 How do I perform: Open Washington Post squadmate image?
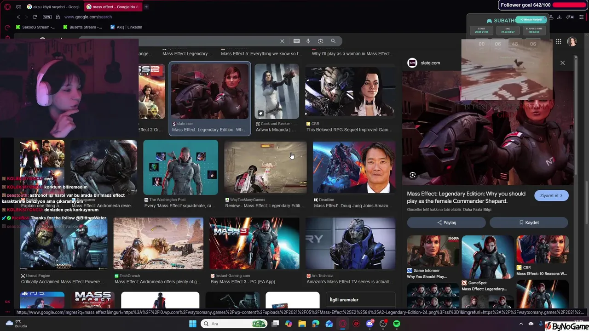click(x=180, y=167)
